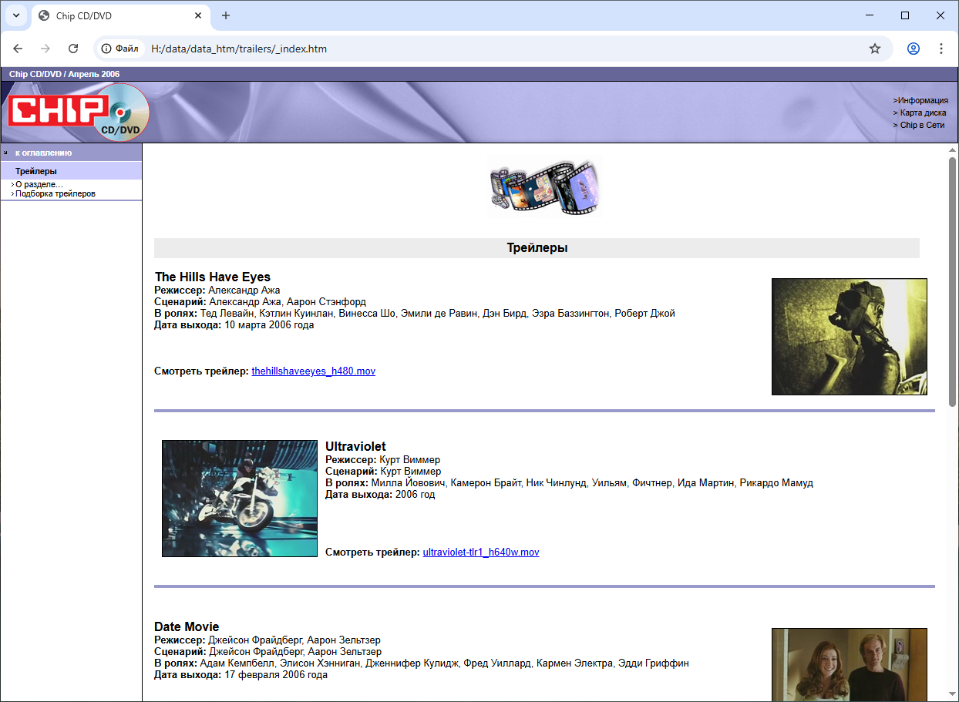
Task: Open the О разделе... sidebar item
Action: (x=39, y=185)
